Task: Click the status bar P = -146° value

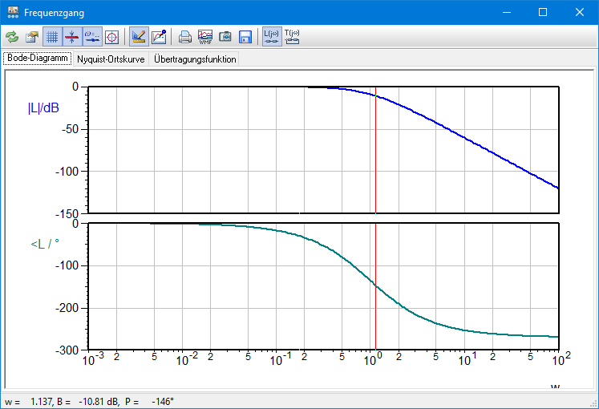Action: tap(149, 401)
